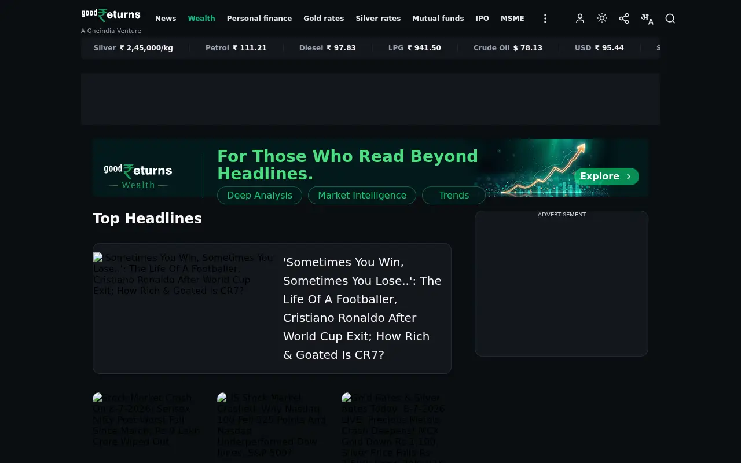Image resolution: width=741 pixels, height=463 pixels.
Task: Click 'For Those Who Read Beyond Headlines' banner text
Action: coord(347,165)
